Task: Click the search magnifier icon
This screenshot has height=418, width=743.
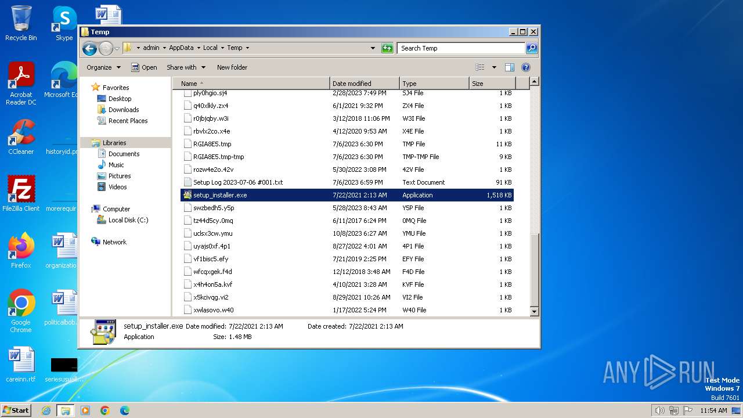Action: [531, 48]
